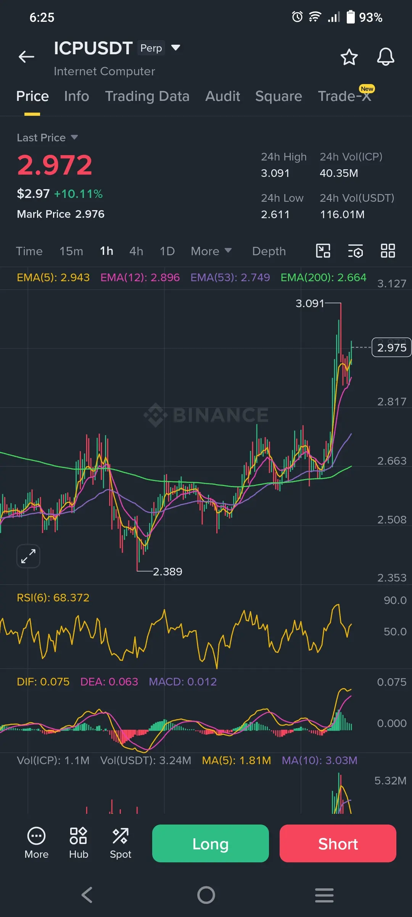
Task: Select the 15m chart interval
Action: [x=71, y=251]
